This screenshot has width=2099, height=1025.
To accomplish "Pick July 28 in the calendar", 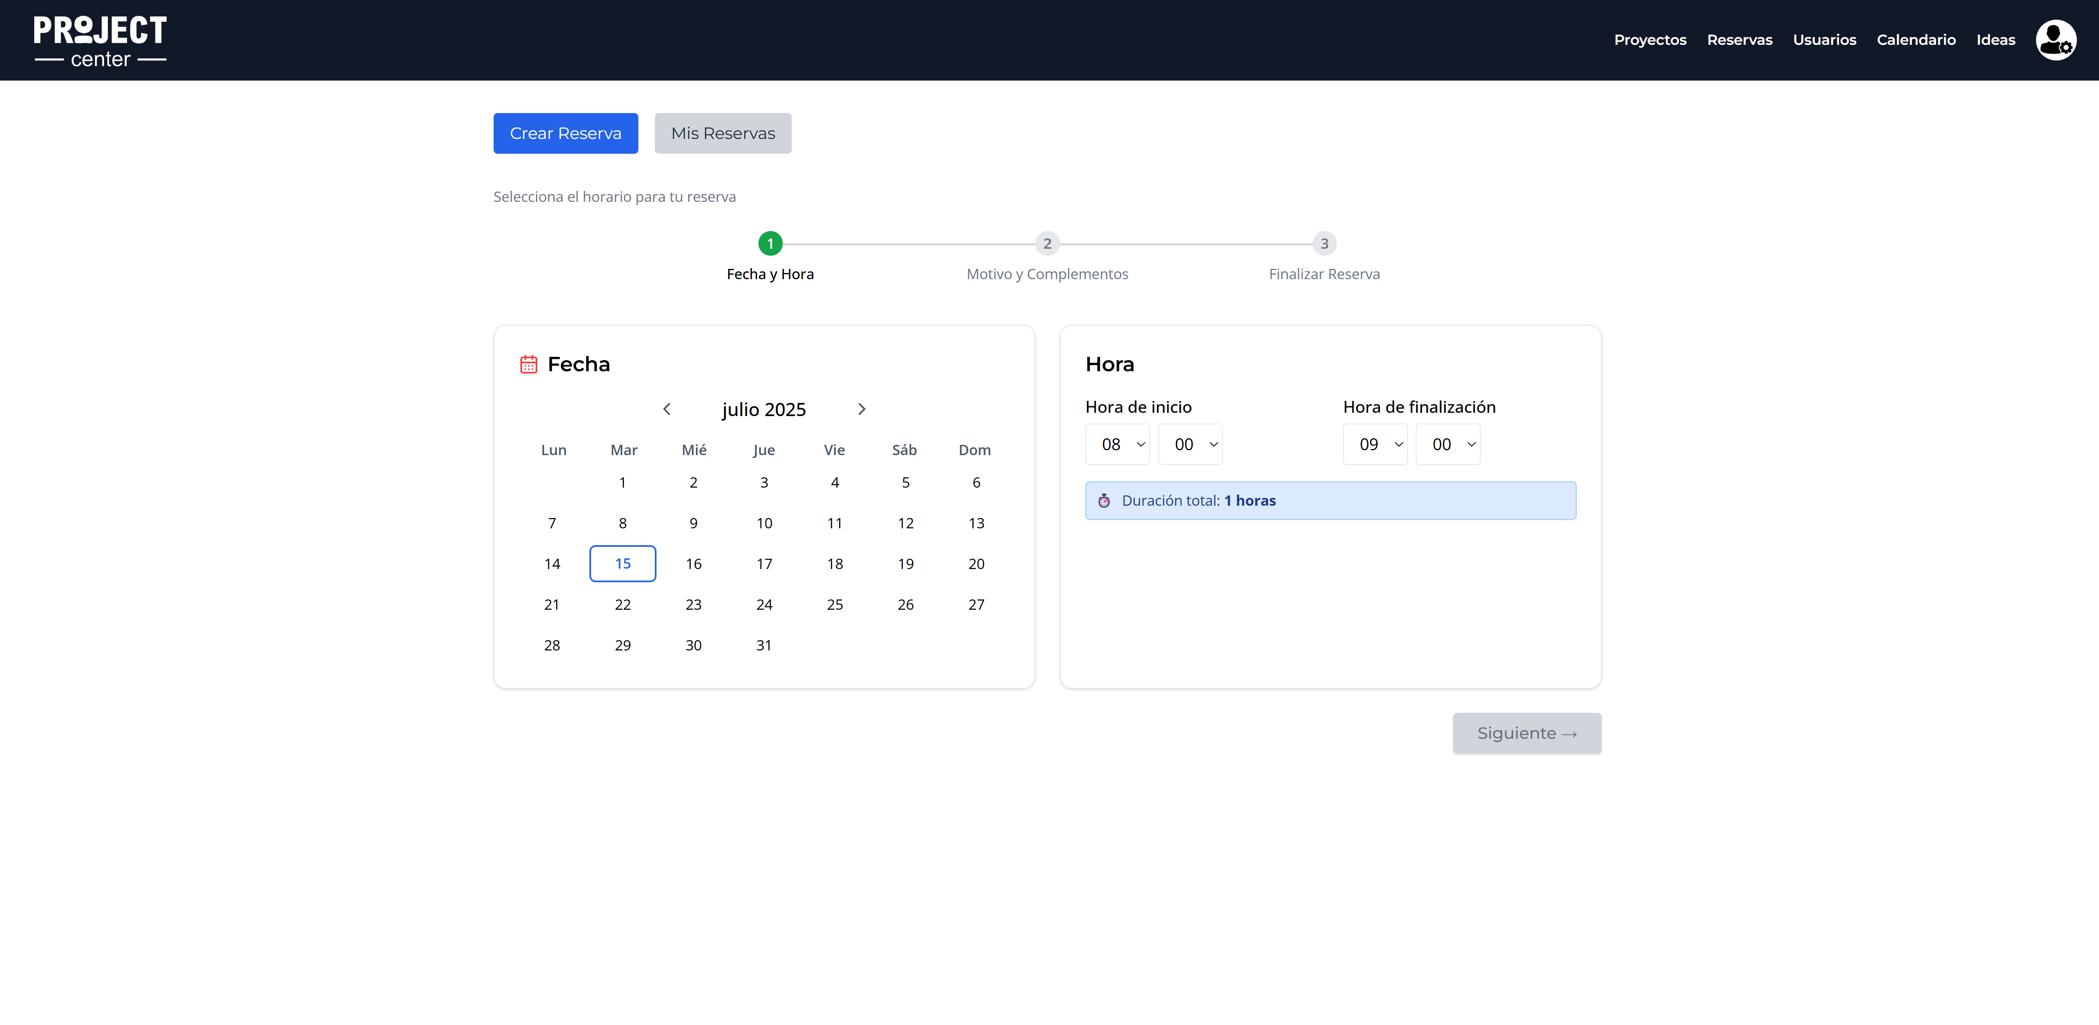I will point(552,646).
